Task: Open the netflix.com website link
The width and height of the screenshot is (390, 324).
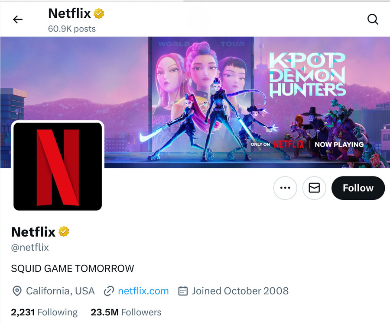Action: 143,291
